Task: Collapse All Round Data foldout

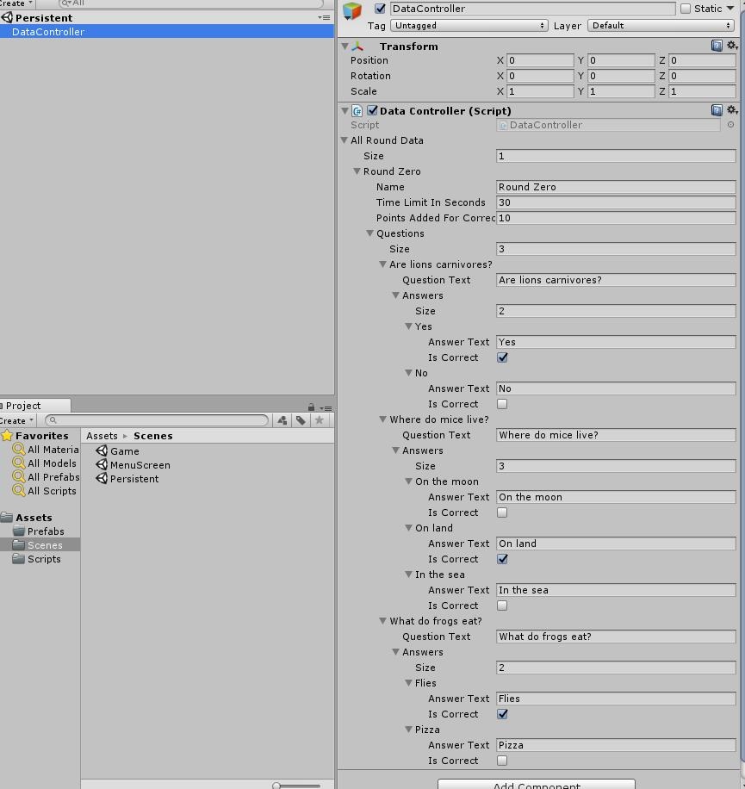Action: 345,140
